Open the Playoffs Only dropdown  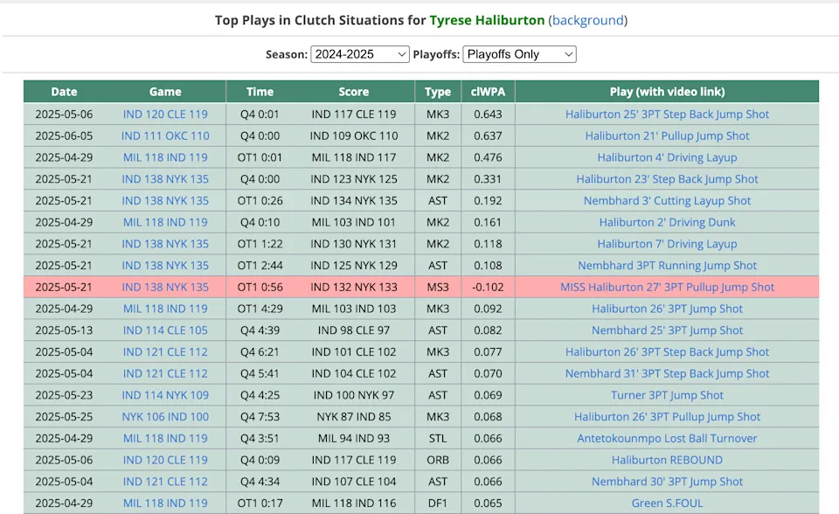click(x=519, y=54)
